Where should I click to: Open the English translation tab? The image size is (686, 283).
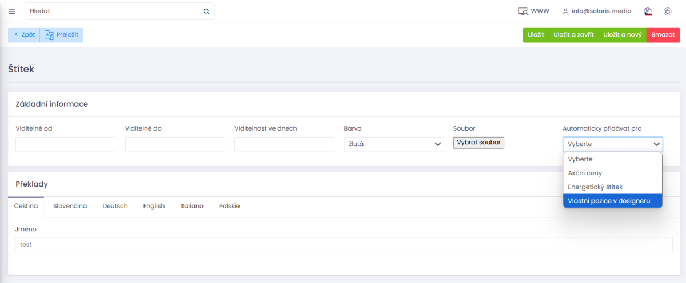pos(154,206)
